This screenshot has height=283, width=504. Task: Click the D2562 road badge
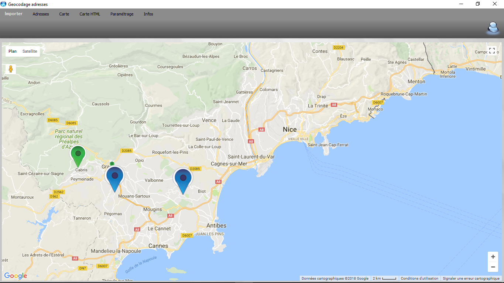pyautogui.click(x=59, y=192)
